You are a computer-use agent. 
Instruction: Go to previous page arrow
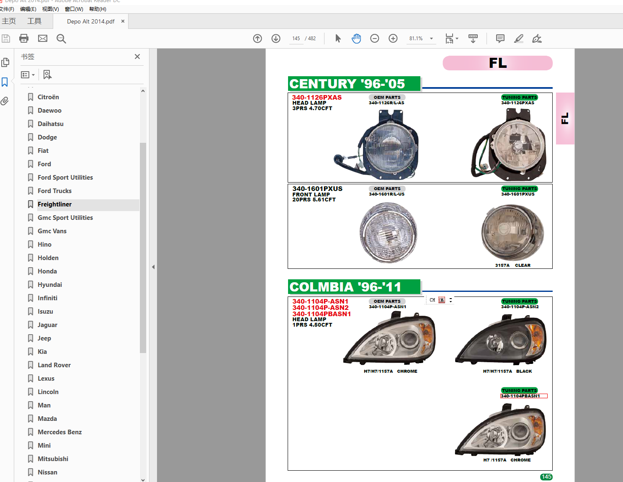257,39
